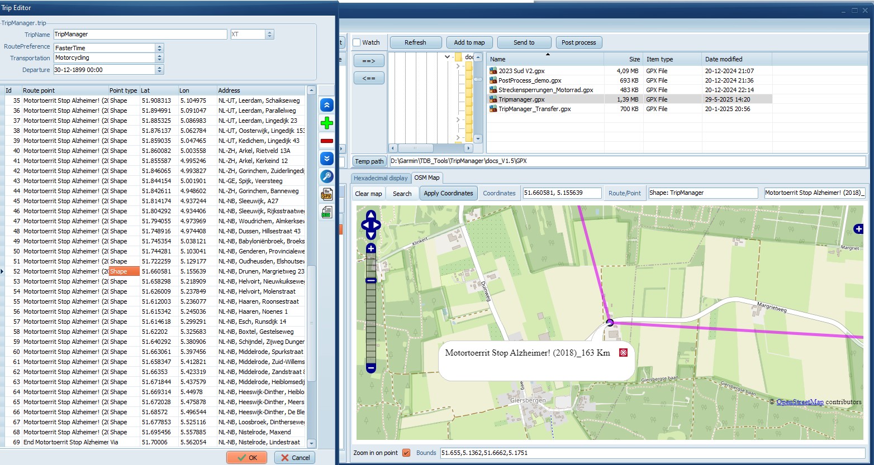Toggle the Zoom in on point checkbox
This screenshot has width=874, height=465.
(406, 453)
